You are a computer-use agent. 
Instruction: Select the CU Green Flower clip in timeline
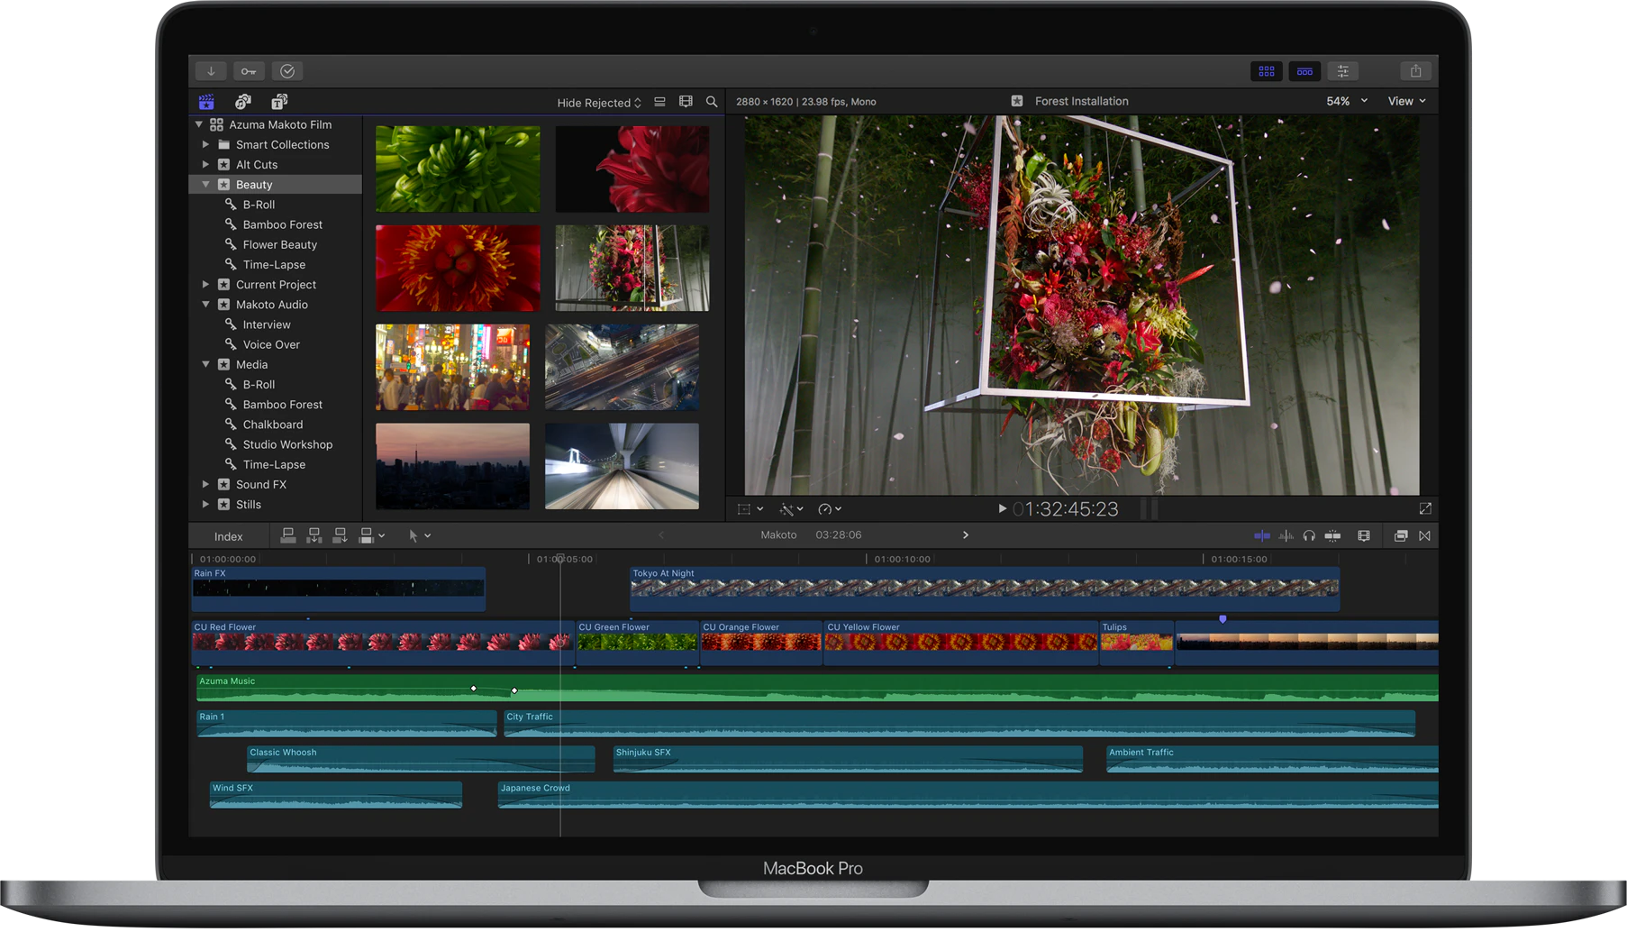pyautogui.click(x=635, y=642)
